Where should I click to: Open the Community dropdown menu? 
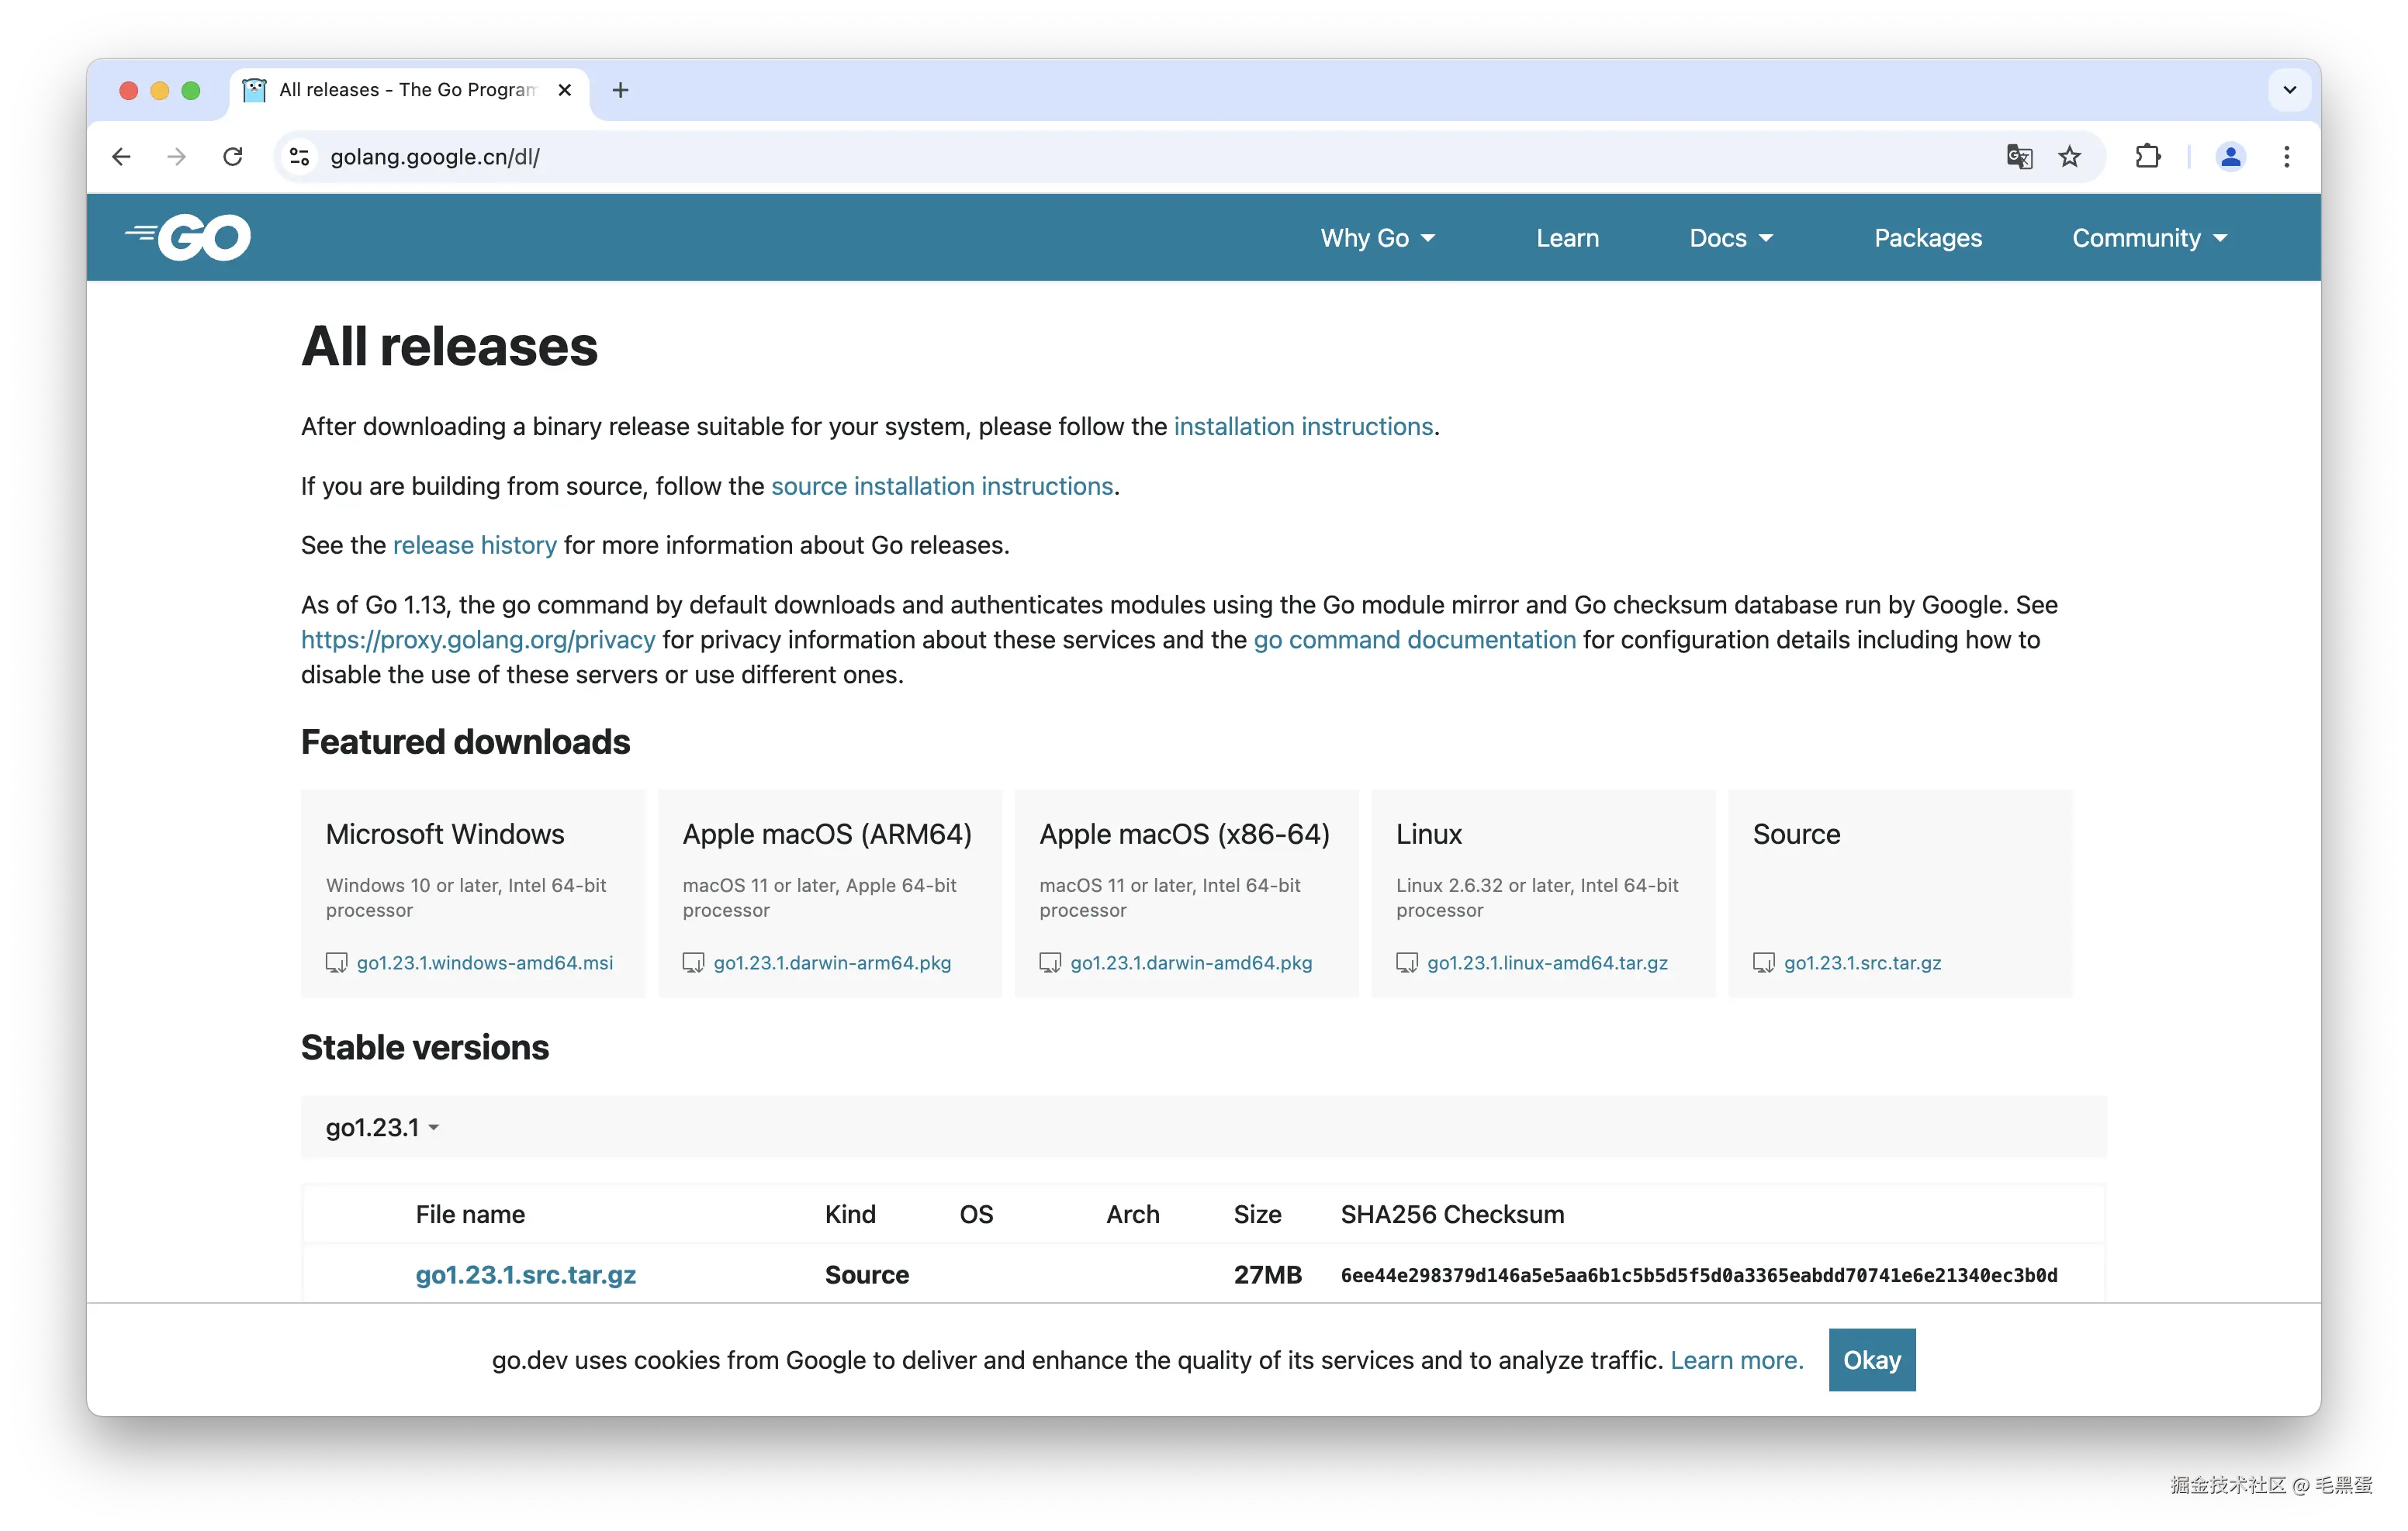(2149, 238)
